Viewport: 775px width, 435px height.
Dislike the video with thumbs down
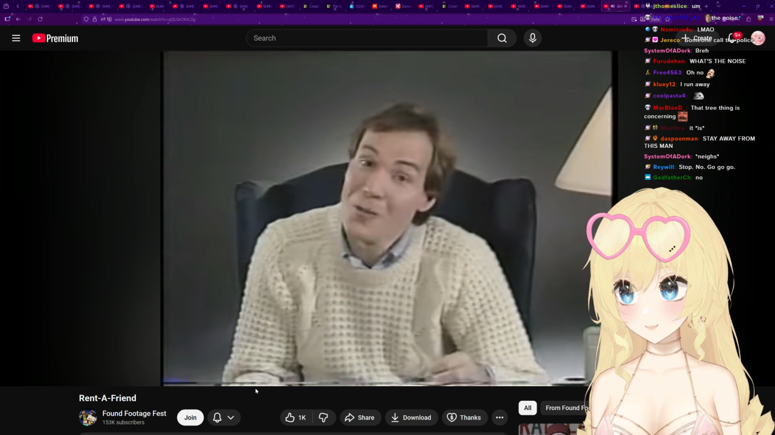tap(324, 417)
